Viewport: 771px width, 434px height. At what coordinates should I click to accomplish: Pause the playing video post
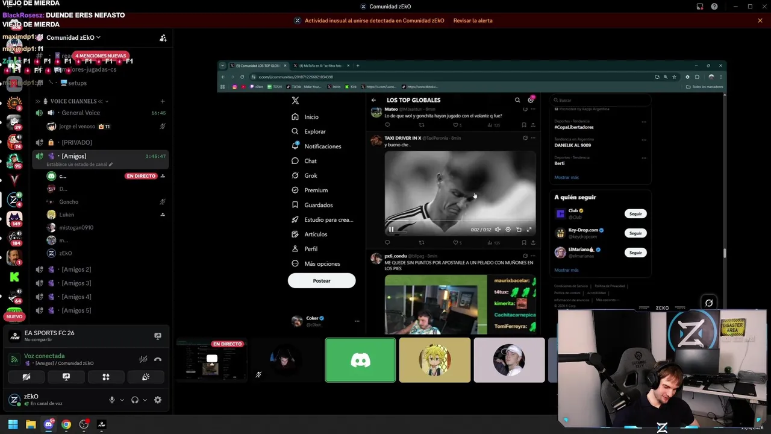click(391, 230)
